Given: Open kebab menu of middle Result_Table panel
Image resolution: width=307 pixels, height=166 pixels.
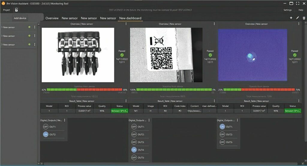Looking at the screenshot, I should [214, 101].
